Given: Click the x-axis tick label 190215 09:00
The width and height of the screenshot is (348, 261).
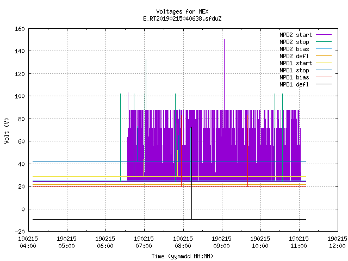Looking at the screenshot, I should (x=221, y=243).
